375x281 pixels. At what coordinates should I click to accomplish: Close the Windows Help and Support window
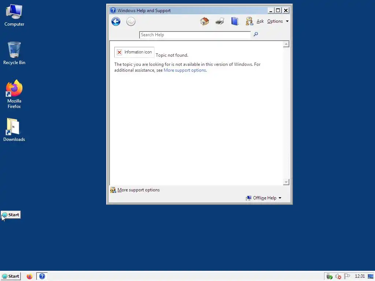286,11
